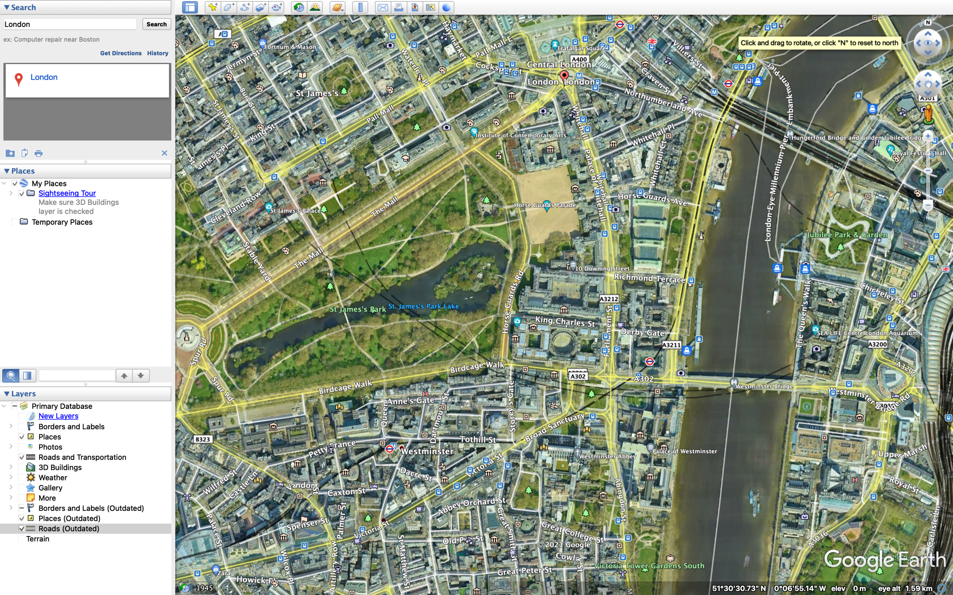Show historical imagery with the clock icon

(x=299, y=7)
